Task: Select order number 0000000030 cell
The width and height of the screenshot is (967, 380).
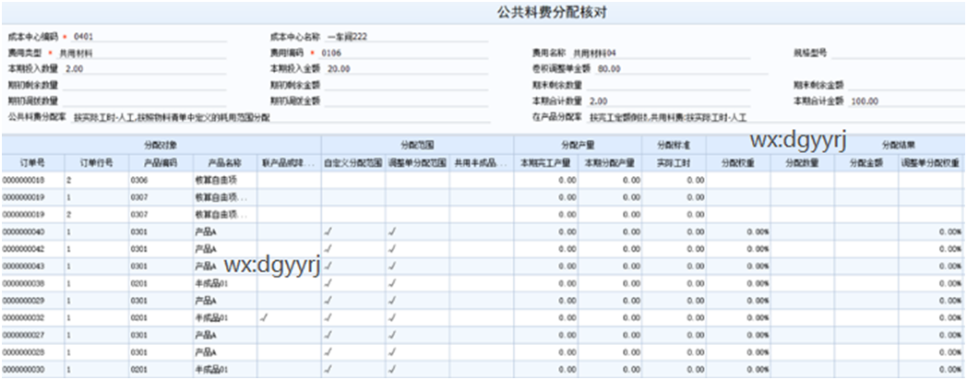Action: click(33, 370)
